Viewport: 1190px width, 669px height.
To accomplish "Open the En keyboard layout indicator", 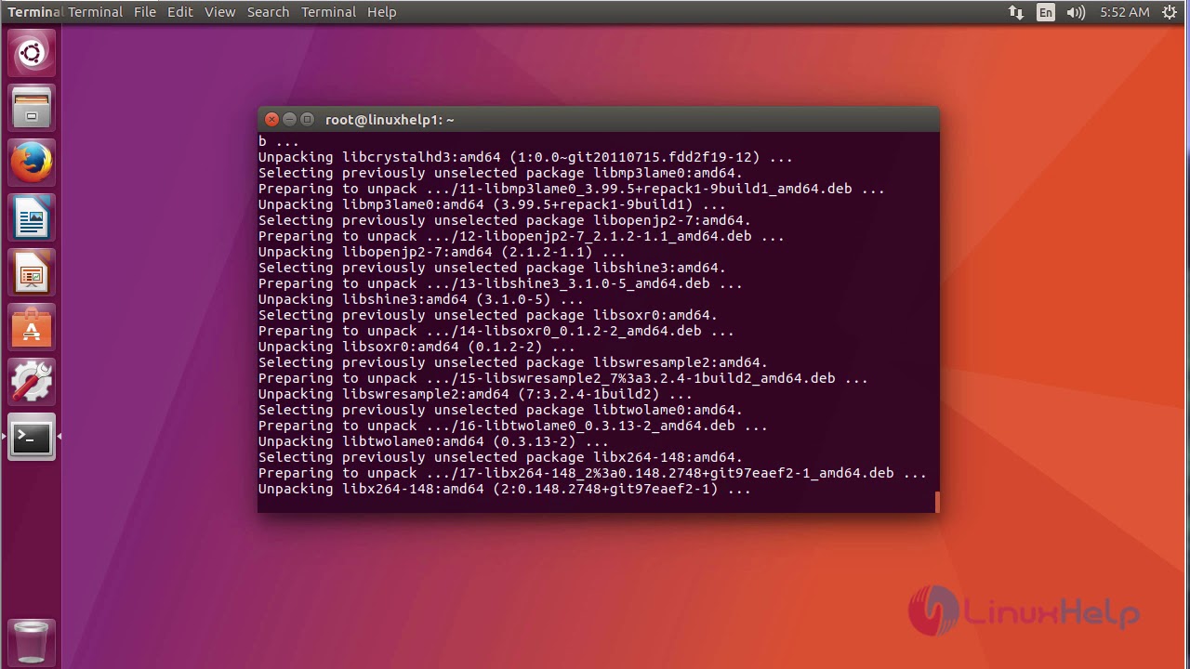I will point(1046,12).
